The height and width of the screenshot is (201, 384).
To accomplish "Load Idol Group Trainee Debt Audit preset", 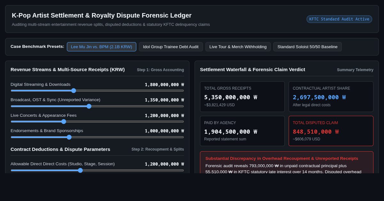I will click(171, 47).
